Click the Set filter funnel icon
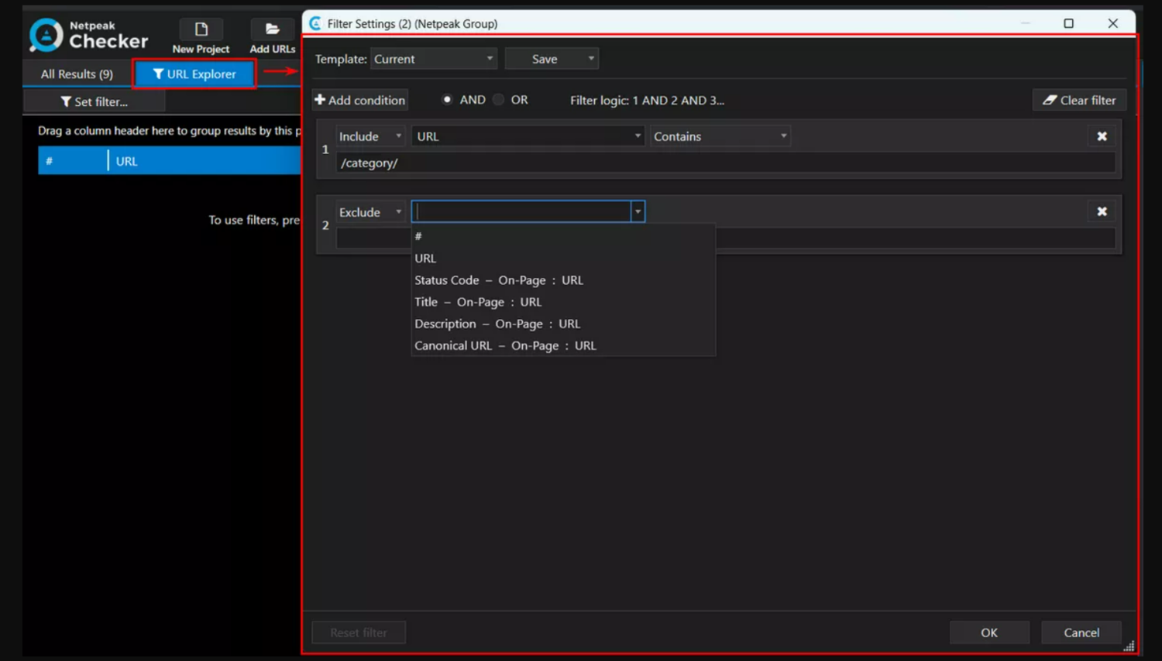The height and width of the screenshot is (661, 1162). [x=64, y=101]
